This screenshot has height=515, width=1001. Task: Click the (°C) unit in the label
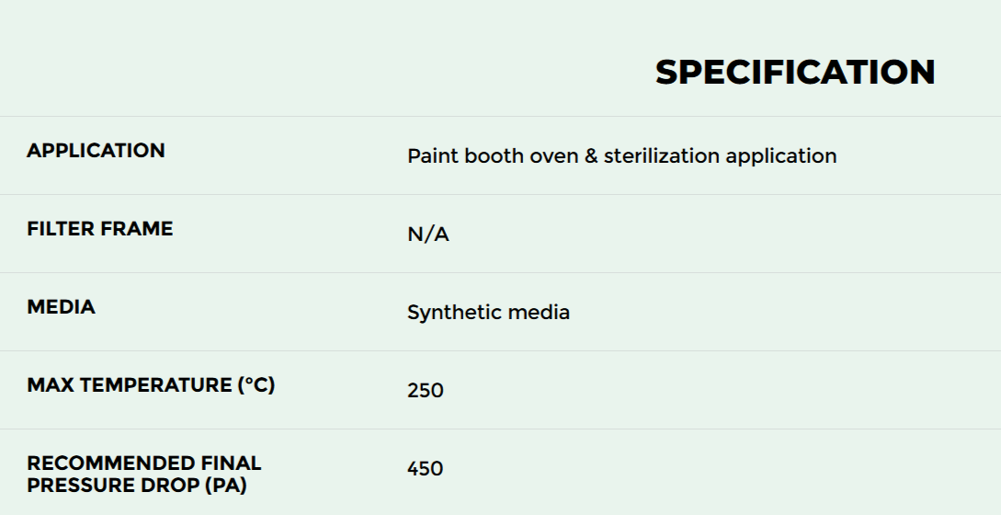pos(256,385)
